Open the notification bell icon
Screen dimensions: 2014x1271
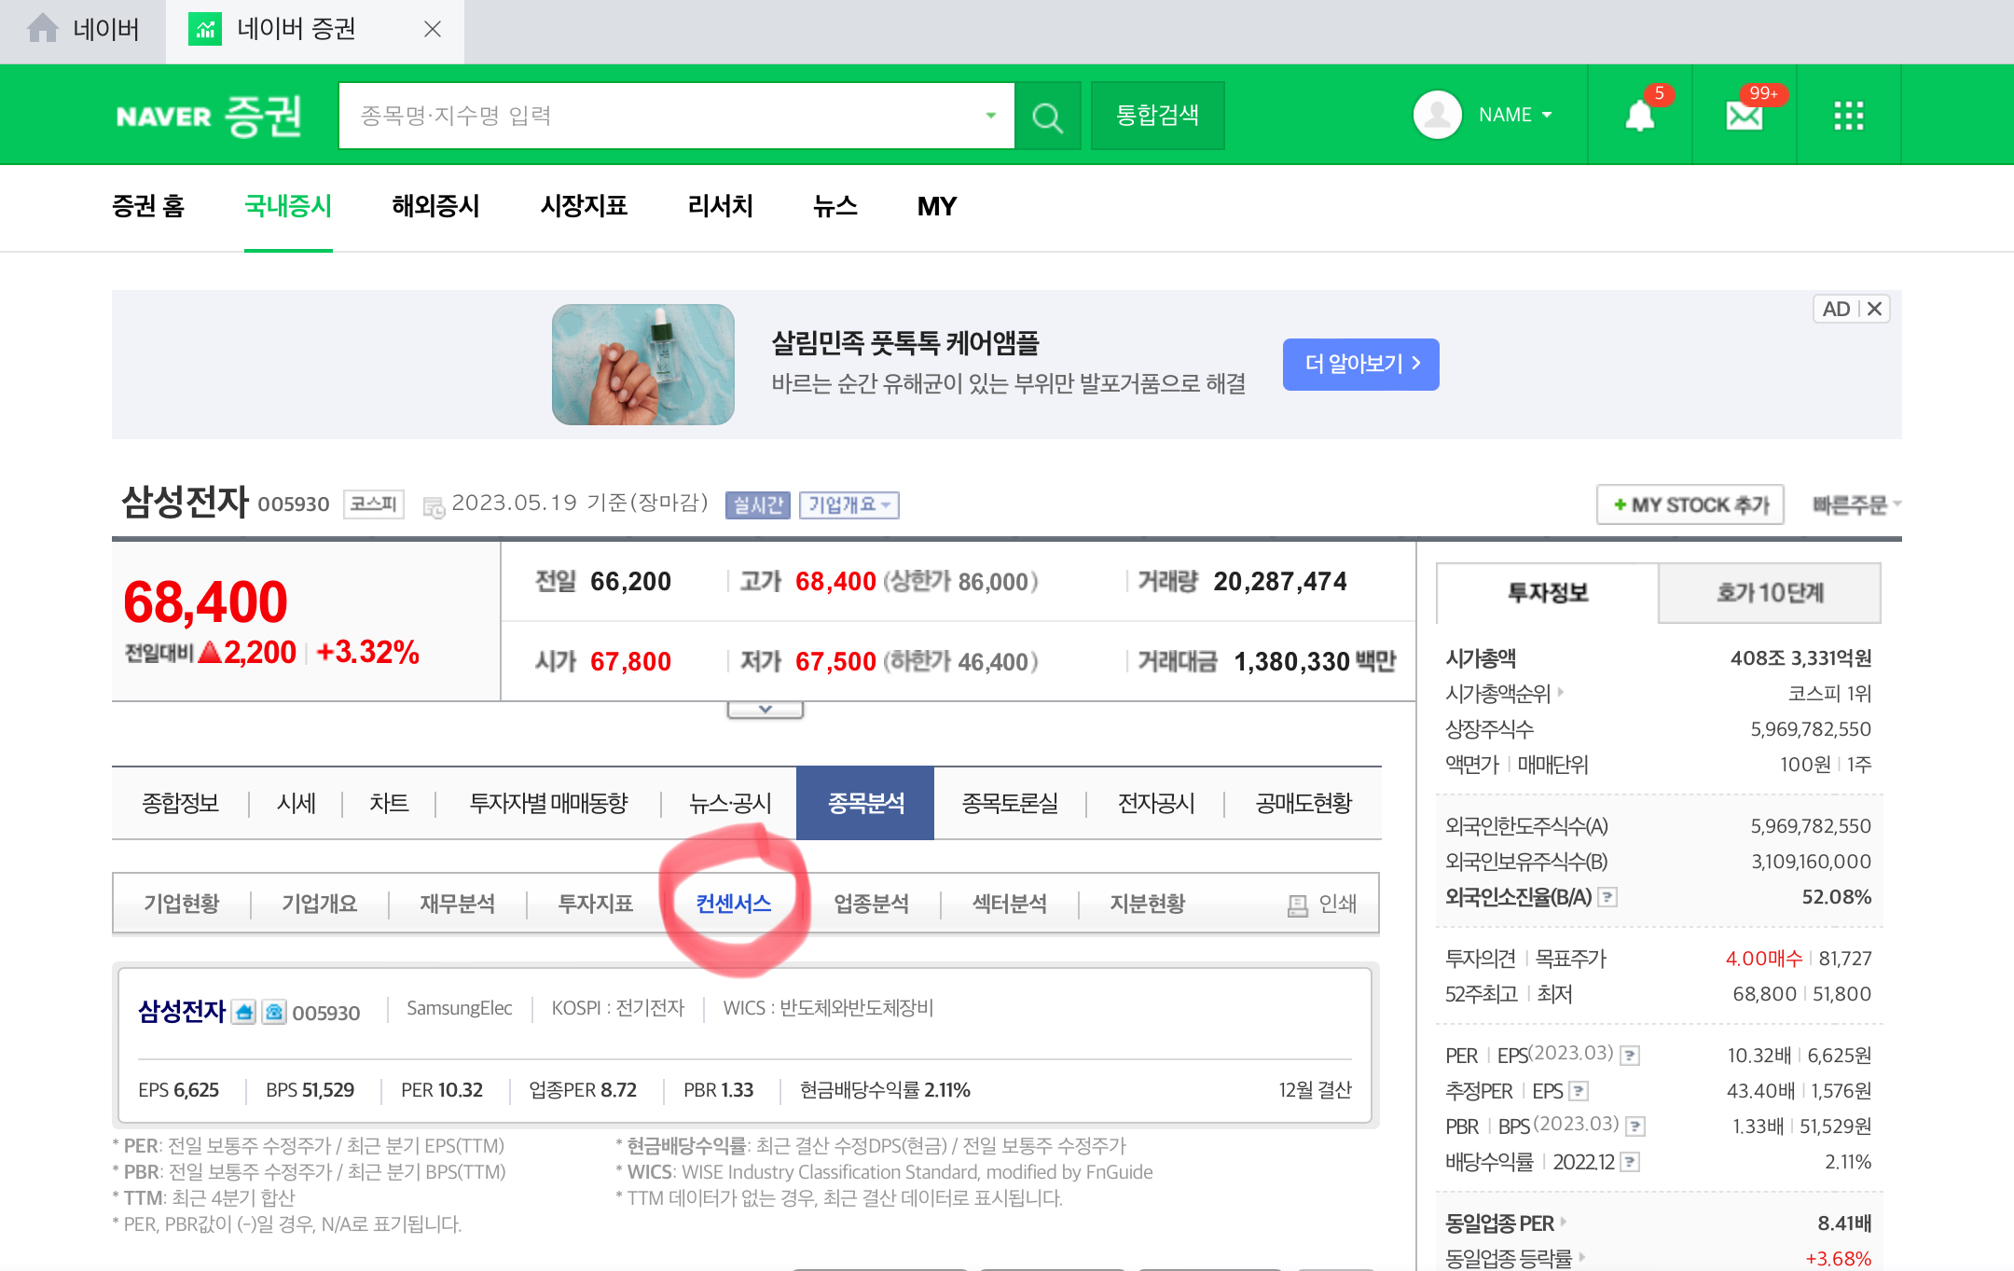(x=1639, y=115)
